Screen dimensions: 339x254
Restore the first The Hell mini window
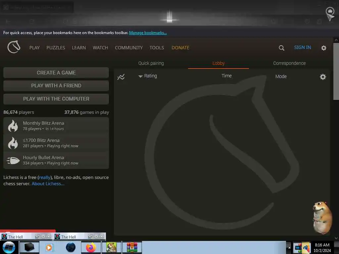pos(37,236)
